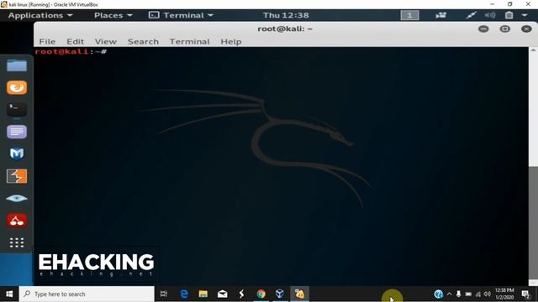Image resolution: width=538 pixels, height=302 pixels.
Task: Close the root@kali terminal window
Action: tap(526, 29)
